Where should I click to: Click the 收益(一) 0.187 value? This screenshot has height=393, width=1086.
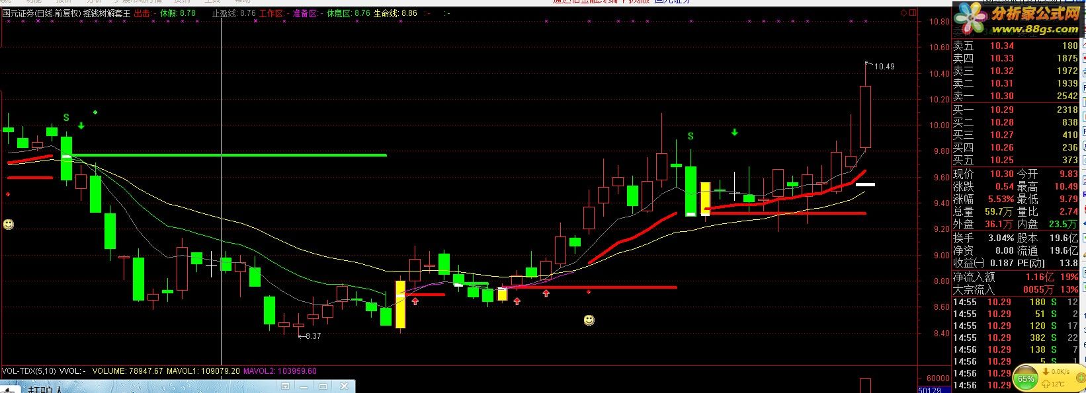[1003, 263]
